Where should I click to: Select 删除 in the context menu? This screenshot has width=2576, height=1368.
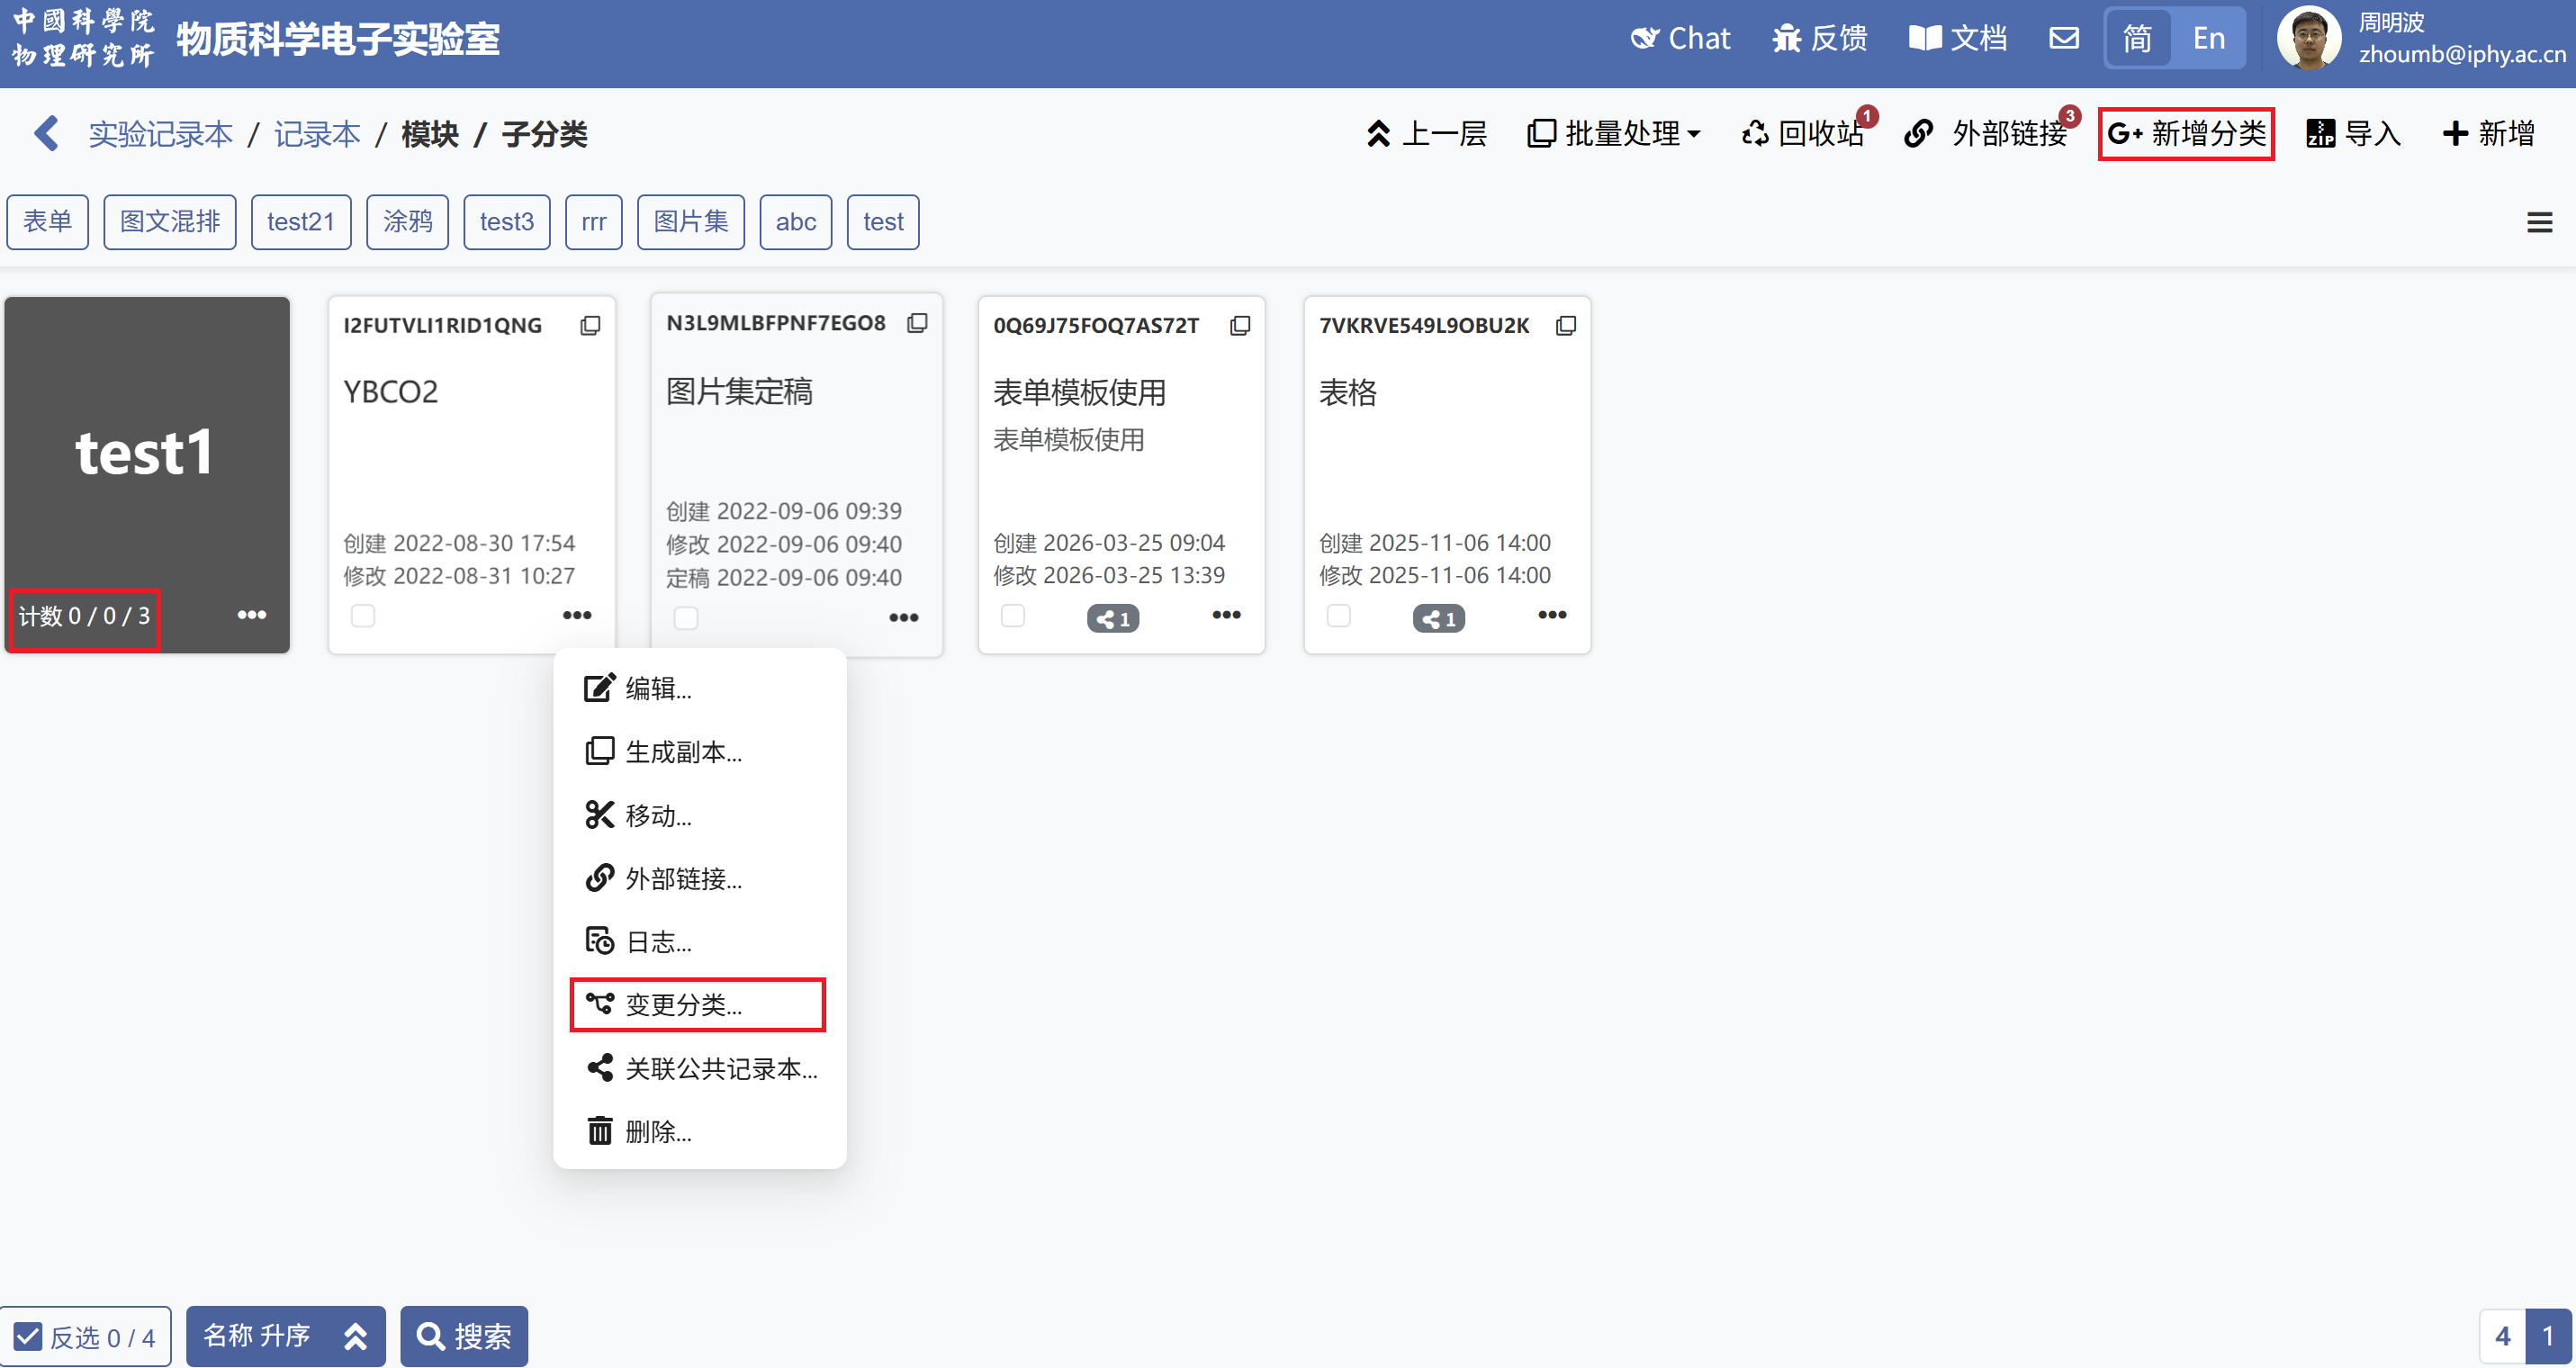(x=657, y=1132)
